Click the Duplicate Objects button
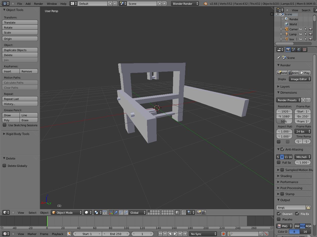This screenshot has width=317, height=237. point(20,50)
